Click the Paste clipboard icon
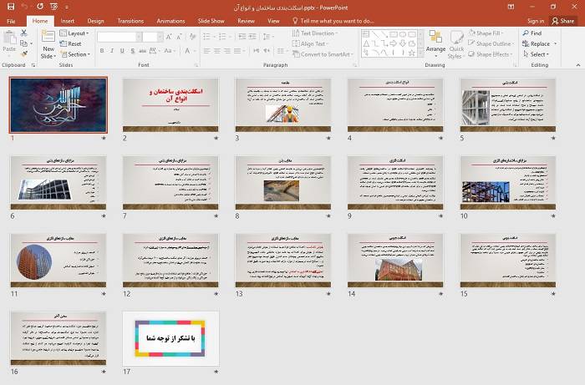The image size is (585, 385). click(x=9, y=38)
